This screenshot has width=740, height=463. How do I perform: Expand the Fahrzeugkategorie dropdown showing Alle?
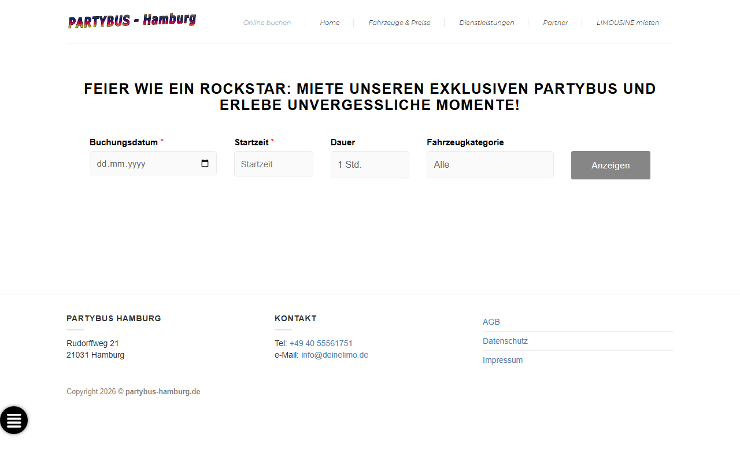coord(490,165)
